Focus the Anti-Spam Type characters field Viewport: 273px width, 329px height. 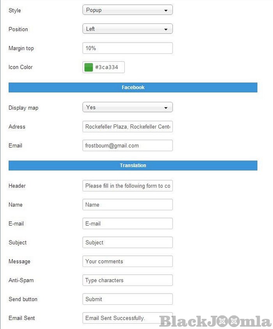(128, 280)
